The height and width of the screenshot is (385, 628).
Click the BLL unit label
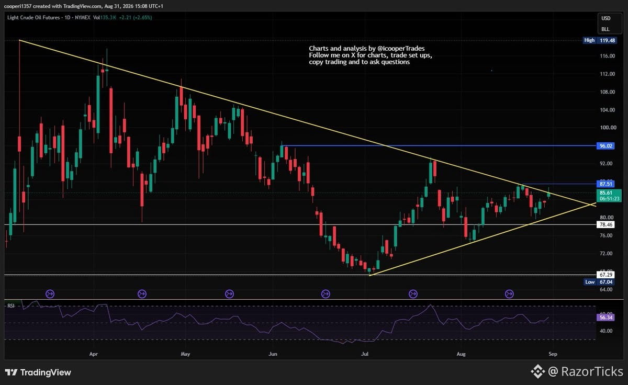[x=605, y=29]
